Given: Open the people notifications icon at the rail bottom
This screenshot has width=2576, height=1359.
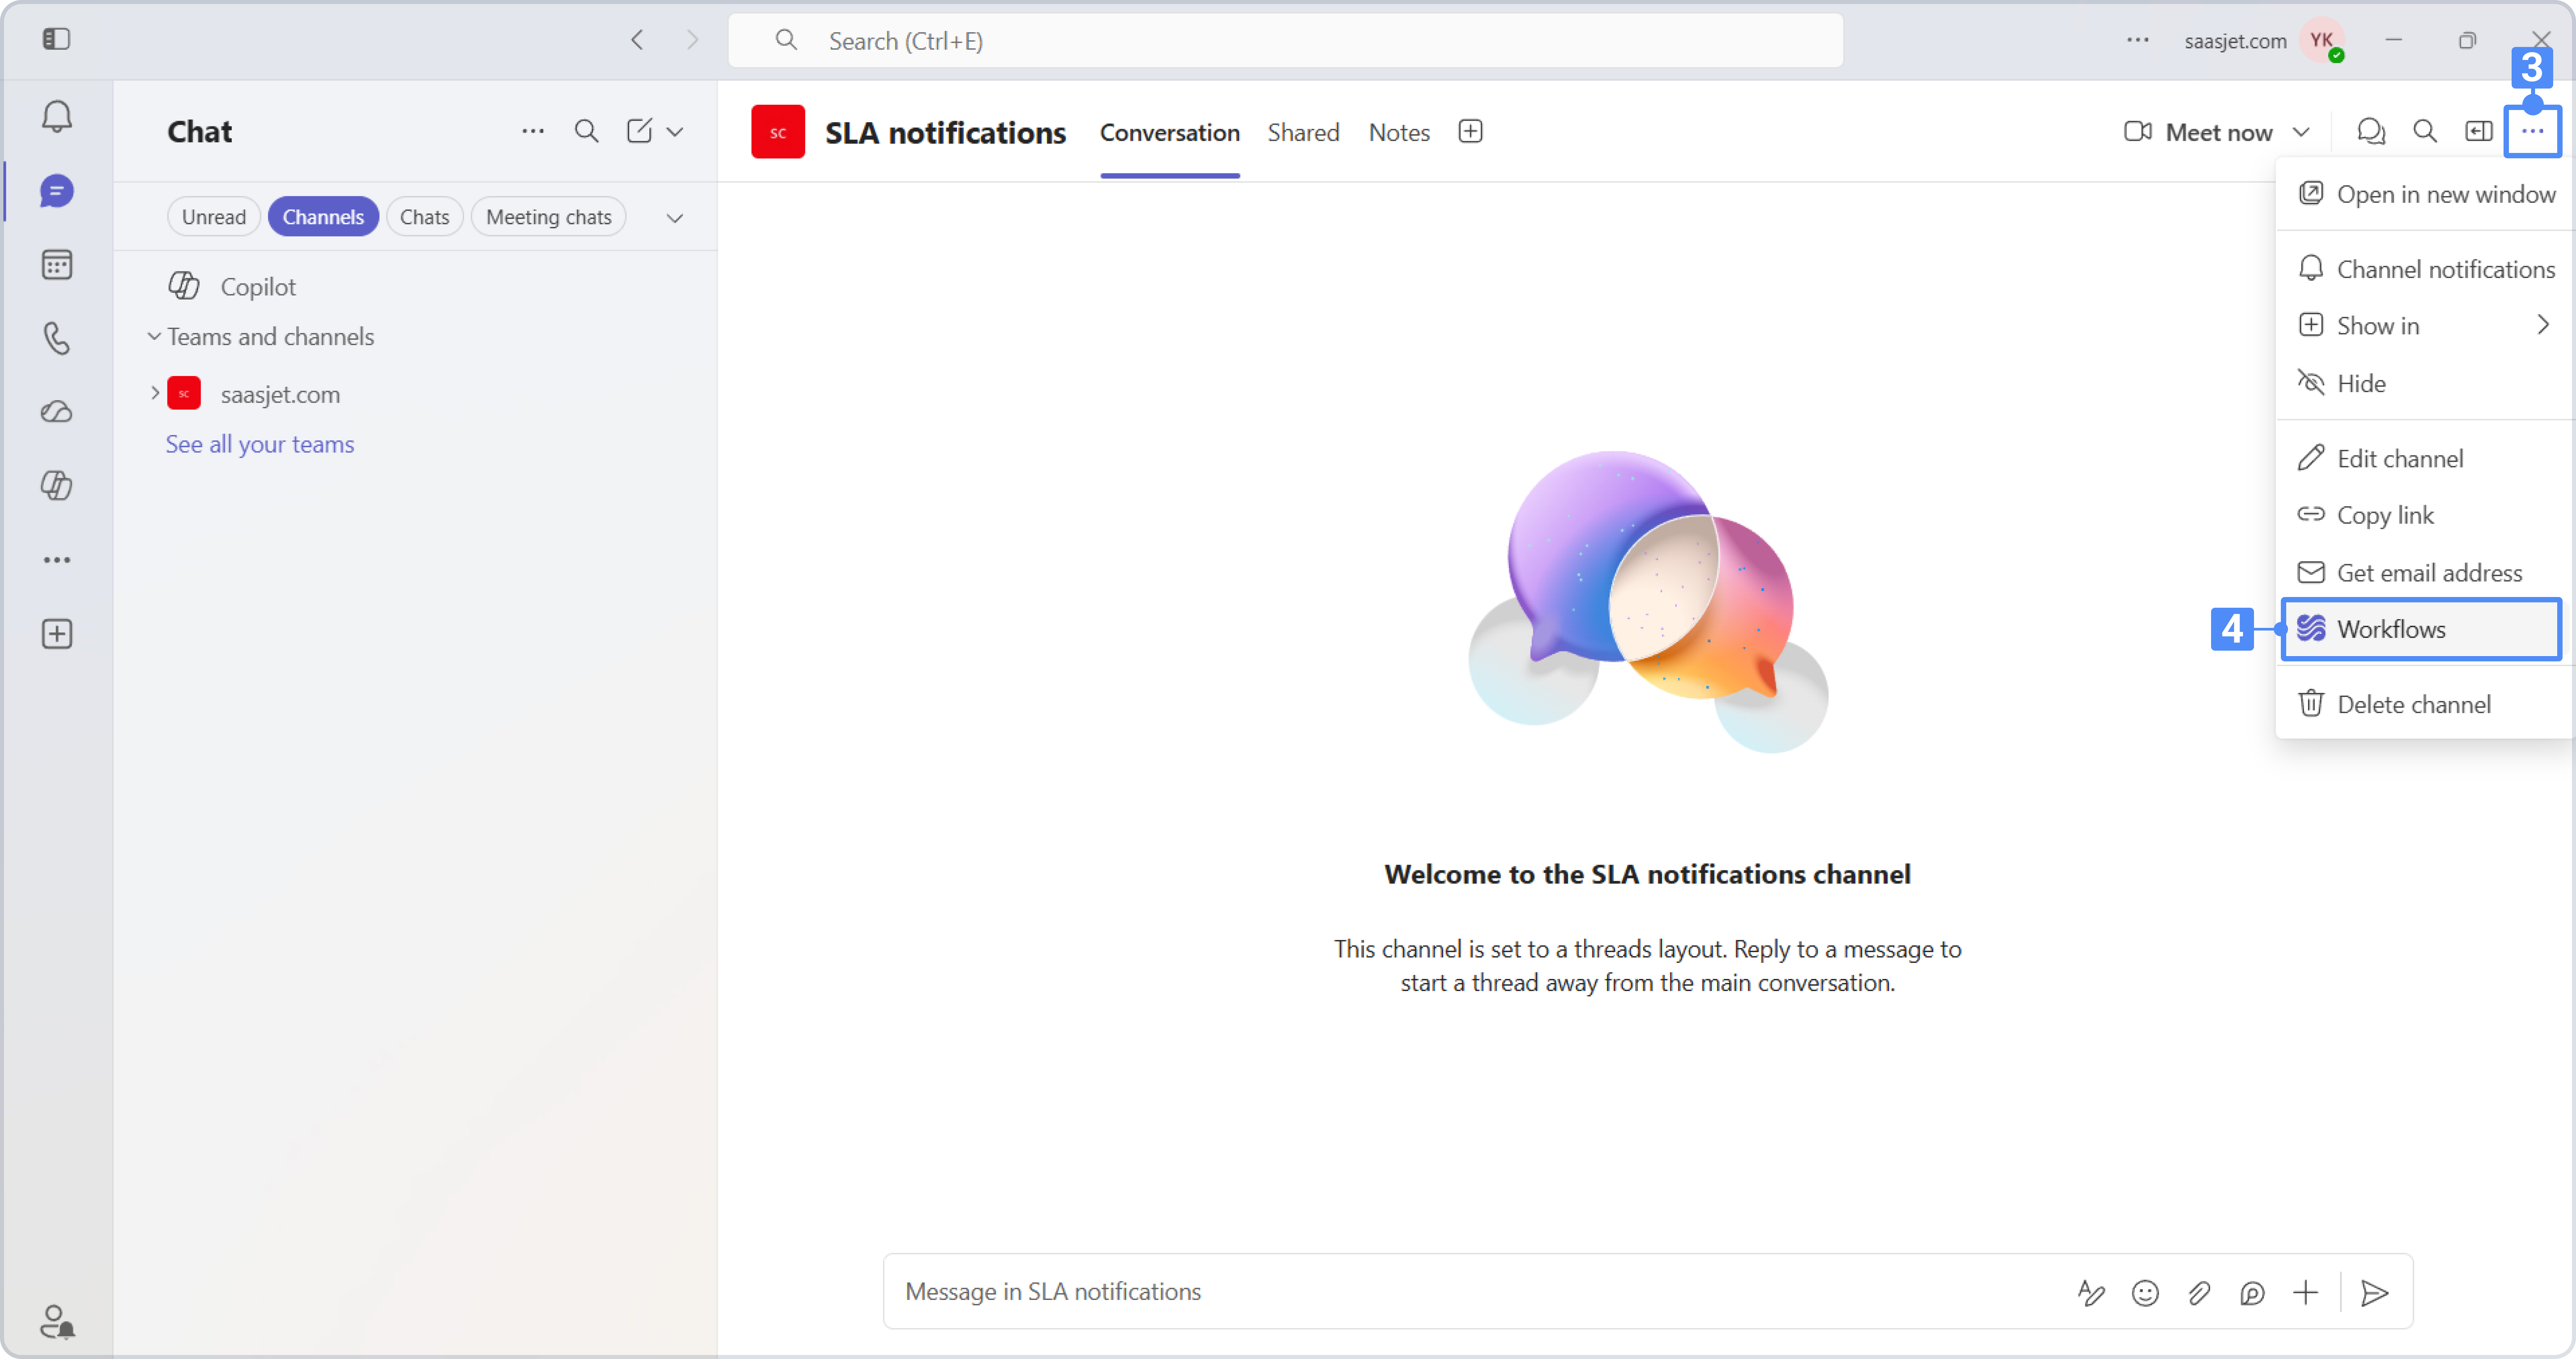Looking at the screenshot, I should pos(57,1322).
